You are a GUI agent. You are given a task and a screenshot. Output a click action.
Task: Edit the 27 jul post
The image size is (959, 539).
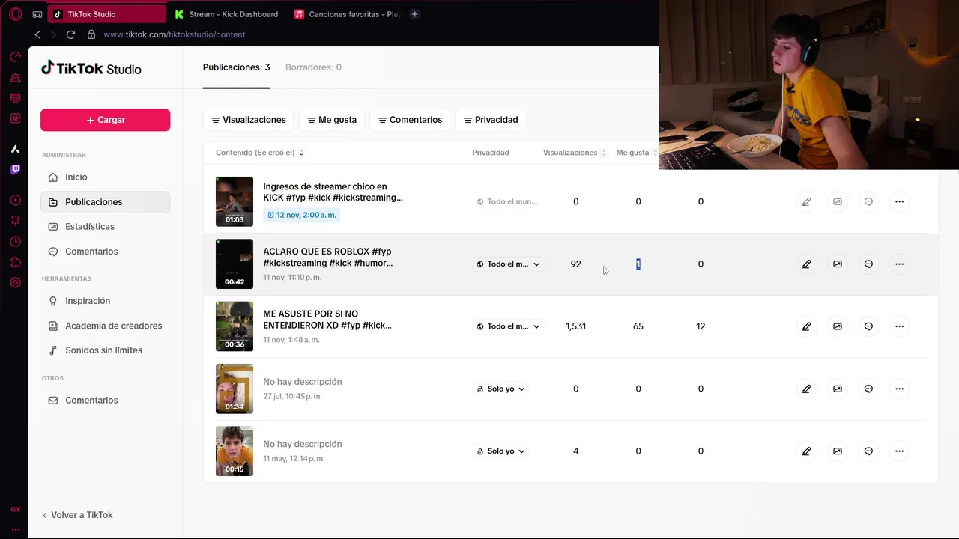click(806, 389)
